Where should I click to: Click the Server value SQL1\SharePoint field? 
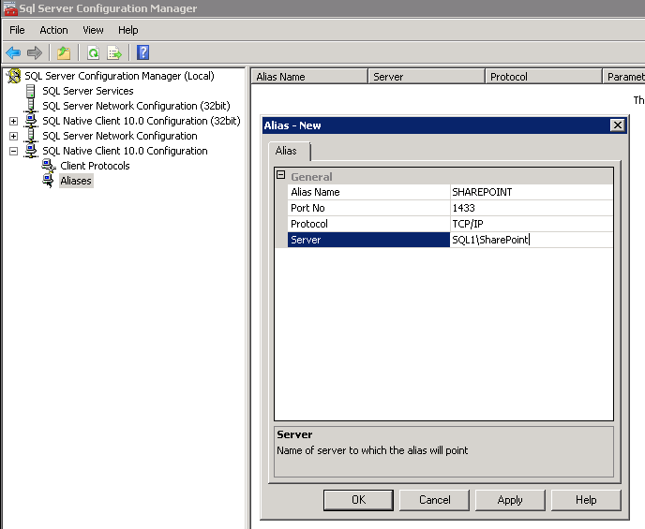pos(532,240)
